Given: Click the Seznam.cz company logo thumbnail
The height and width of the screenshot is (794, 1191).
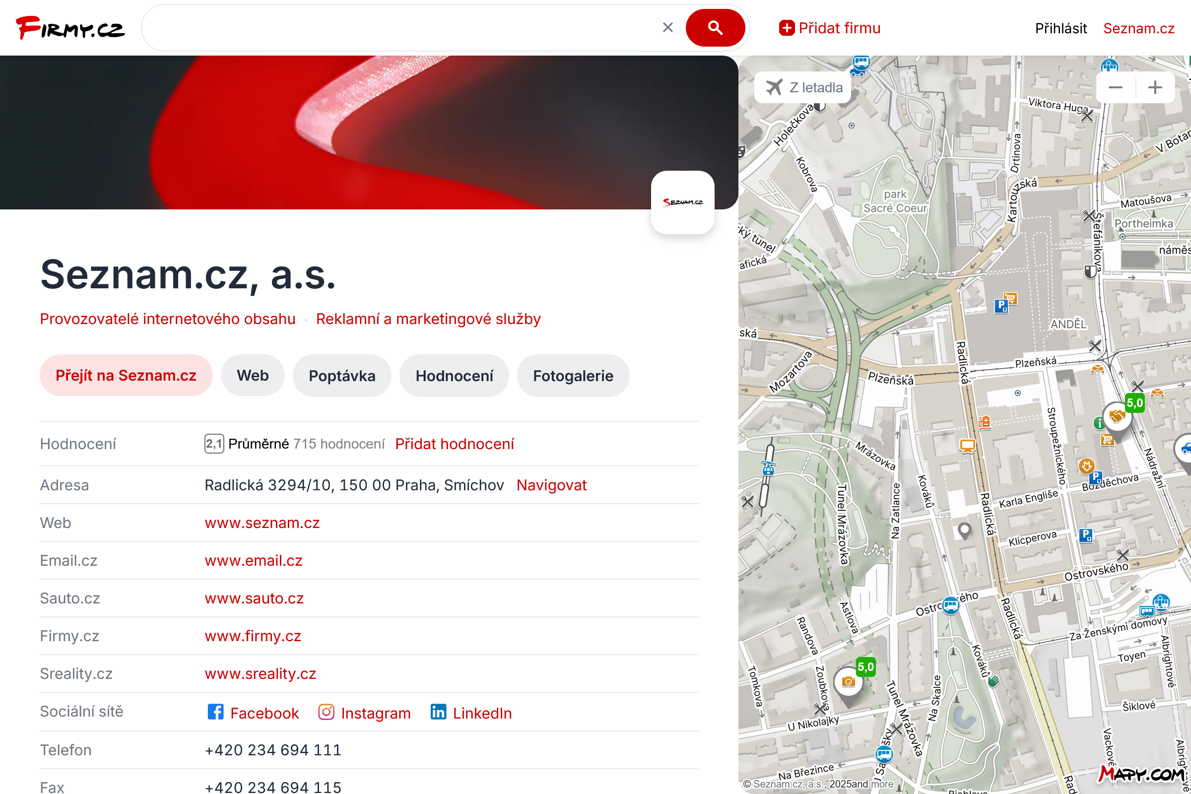Looking at the screenshot, I should pos(683,202).
